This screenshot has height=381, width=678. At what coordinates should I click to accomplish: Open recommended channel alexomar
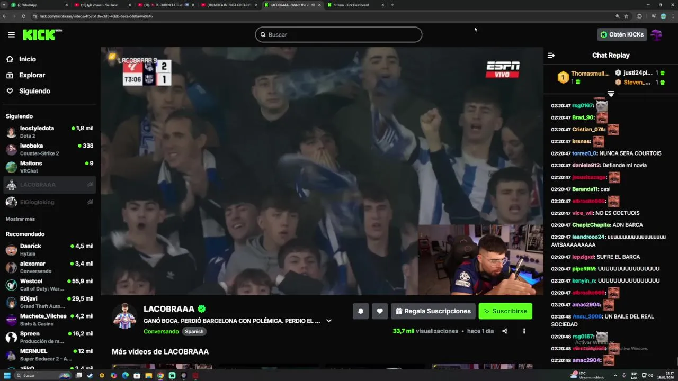click(x=49, y=267)
